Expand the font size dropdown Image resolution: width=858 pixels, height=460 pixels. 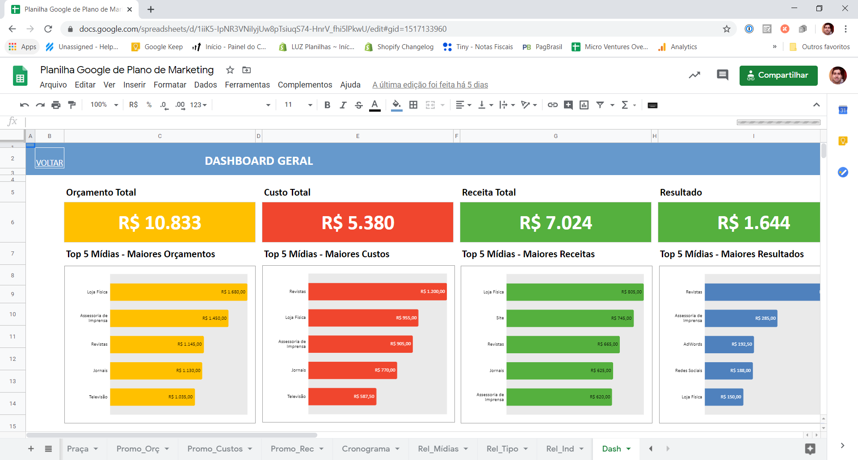[x=310, y=105]
